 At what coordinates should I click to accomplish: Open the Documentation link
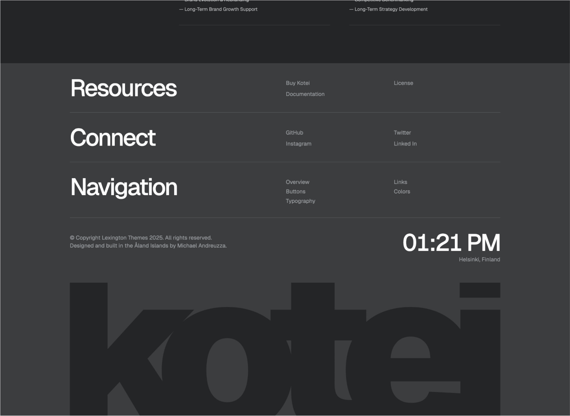tap(305, 94)
